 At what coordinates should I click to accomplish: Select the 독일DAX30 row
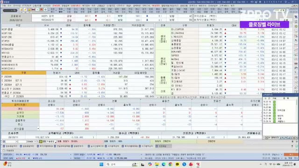pyautogui.click(x=232, y=67)
